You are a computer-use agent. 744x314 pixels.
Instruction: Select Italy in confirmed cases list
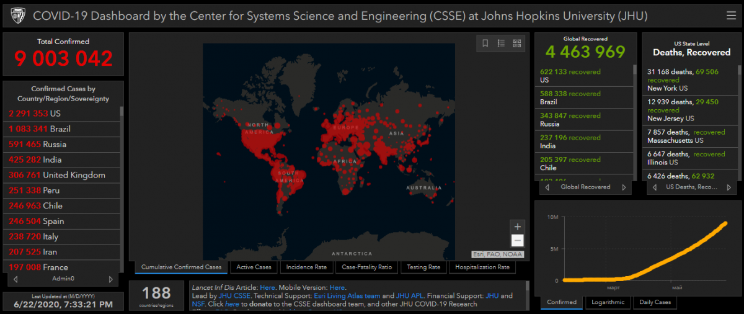coord(62,236)
